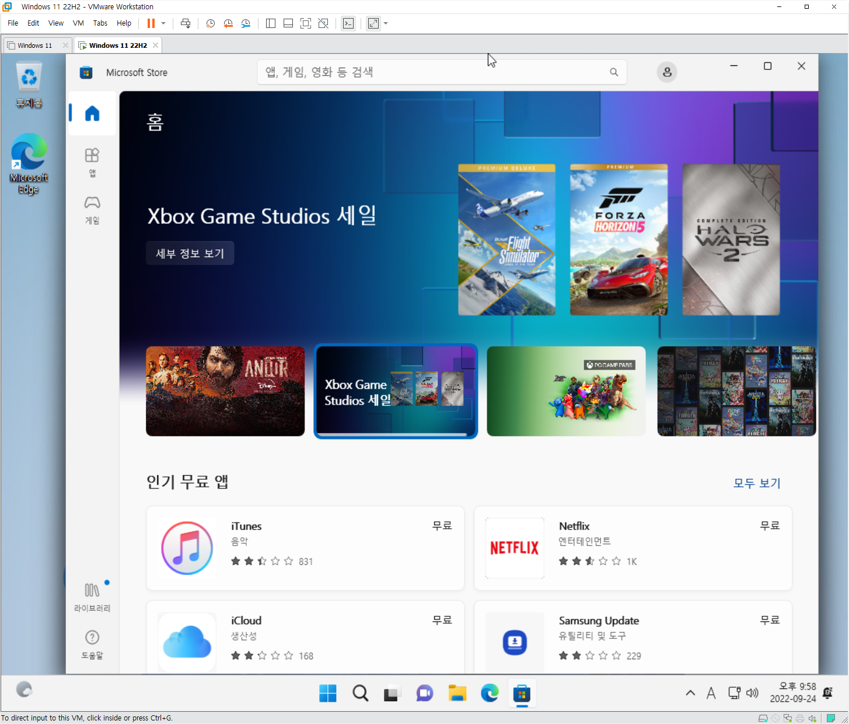
Task: Select the PC Game Pass carousel card
Action: [x=566, y=391]
